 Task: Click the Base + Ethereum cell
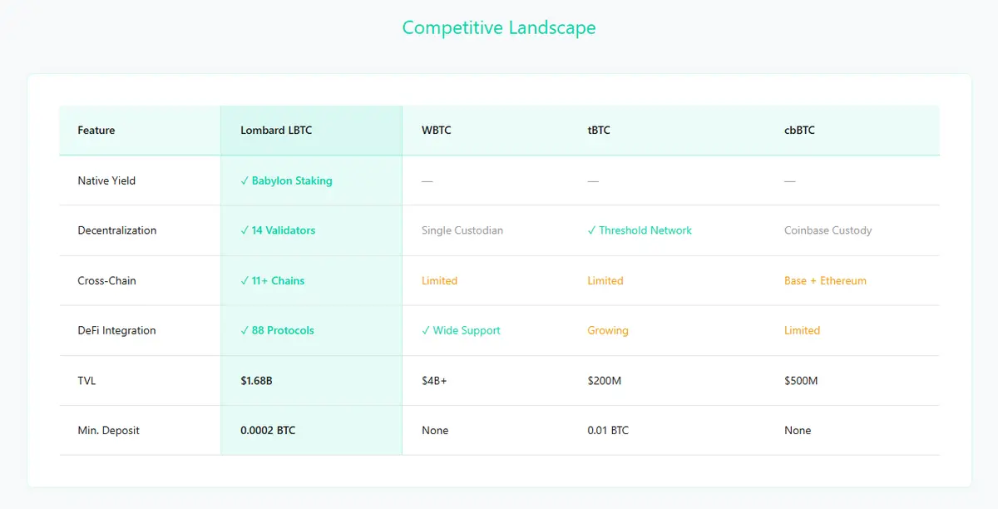[x=825, y=280]
